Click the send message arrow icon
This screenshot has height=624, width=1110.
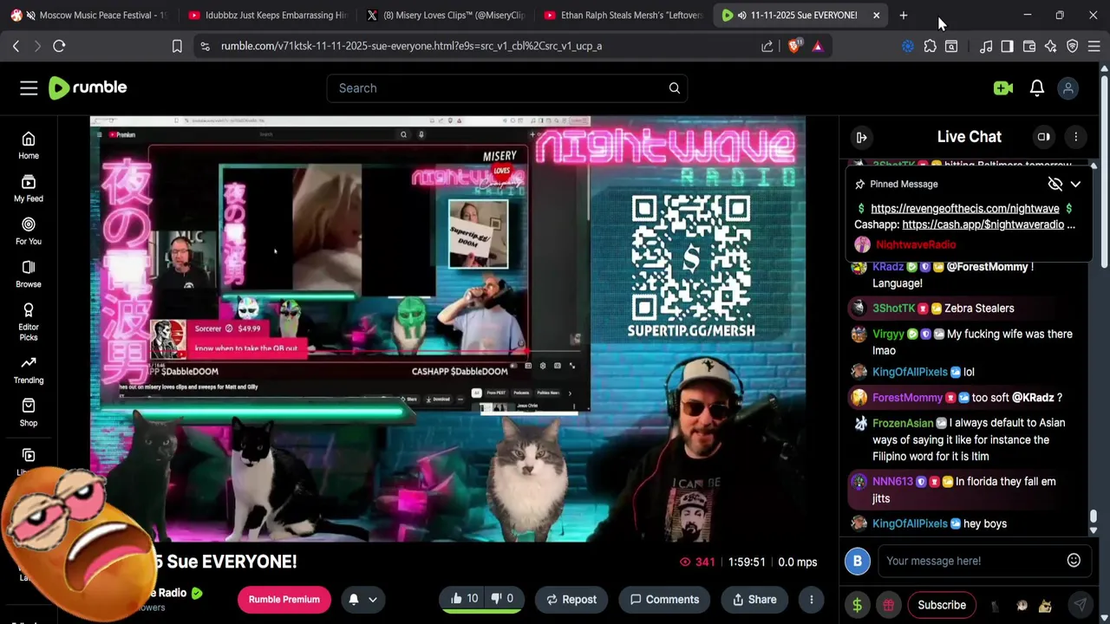click(x=1080, y=605)
